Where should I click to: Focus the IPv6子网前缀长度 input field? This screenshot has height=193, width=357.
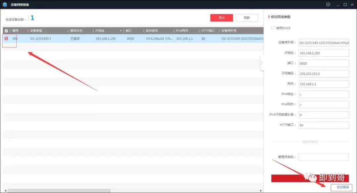pyautogui.click(x=324, y=115)
